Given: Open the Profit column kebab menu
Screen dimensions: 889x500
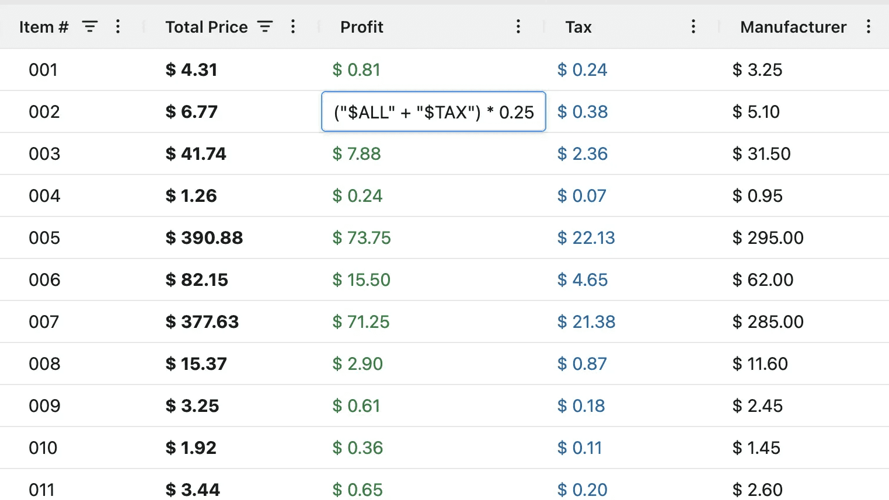Looking at the screenshot, I should coord(518,27).
